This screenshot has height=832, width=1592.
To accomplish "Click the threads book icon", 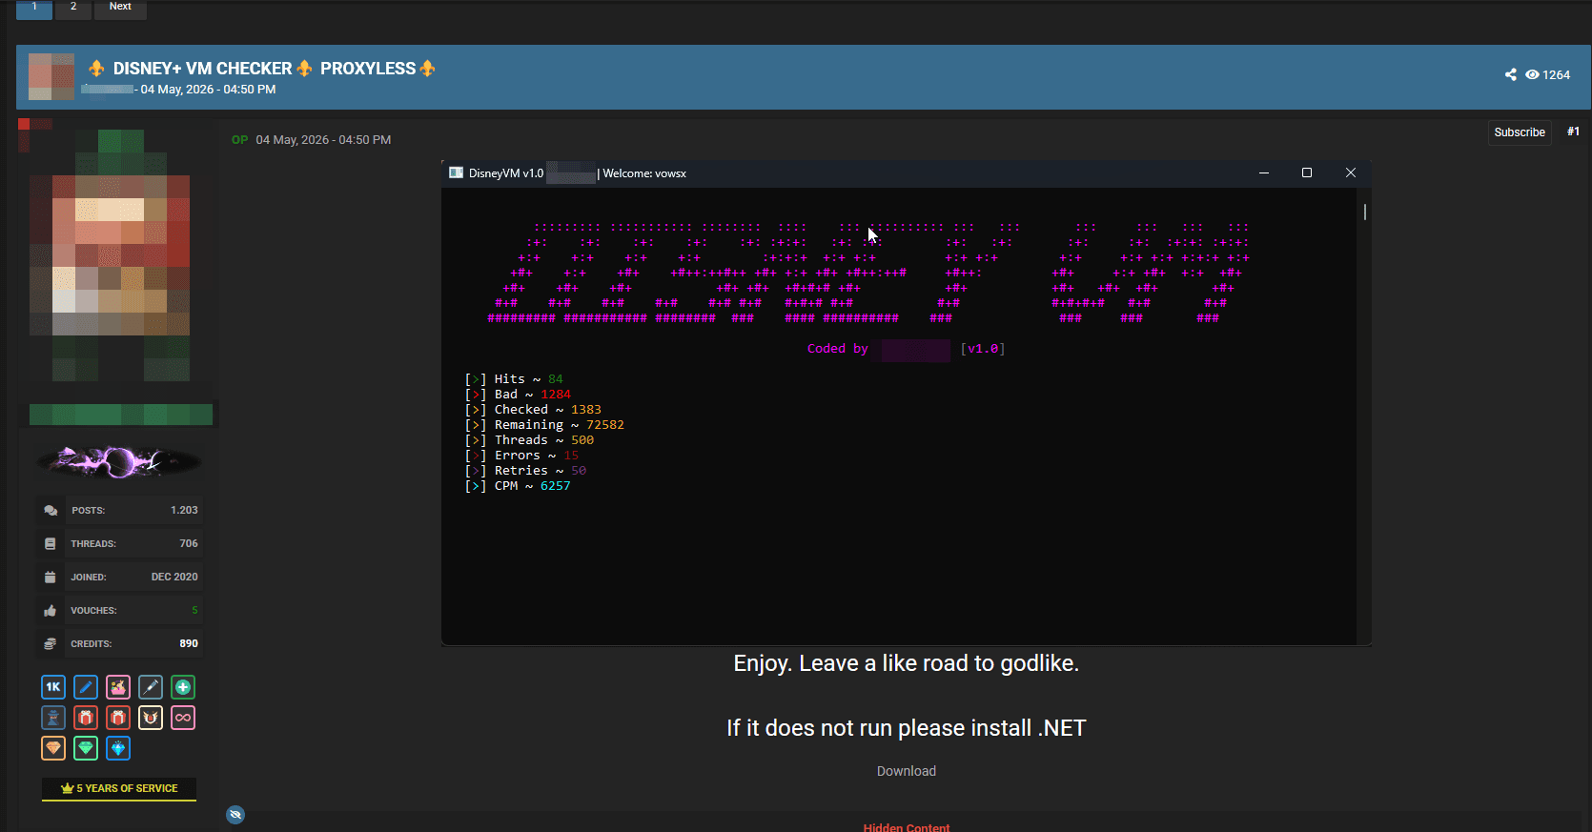I will (x=51, y=544).
